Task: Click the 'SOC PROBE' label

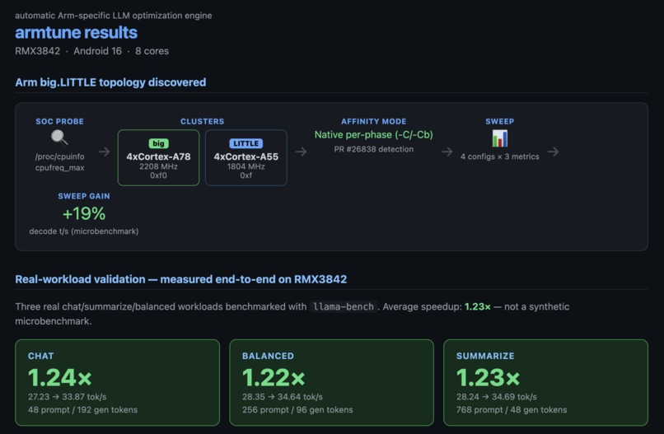Action: point(59,122)
